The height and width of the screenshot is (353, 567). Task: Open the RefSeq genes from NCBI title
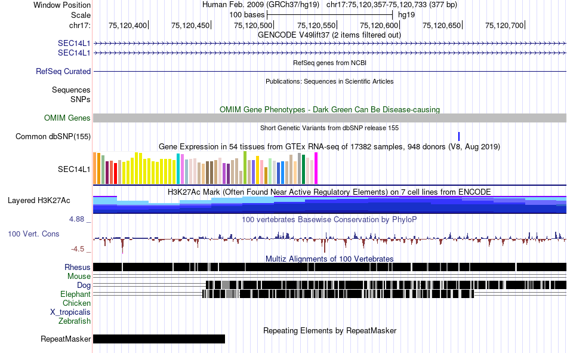coord(329,63)
